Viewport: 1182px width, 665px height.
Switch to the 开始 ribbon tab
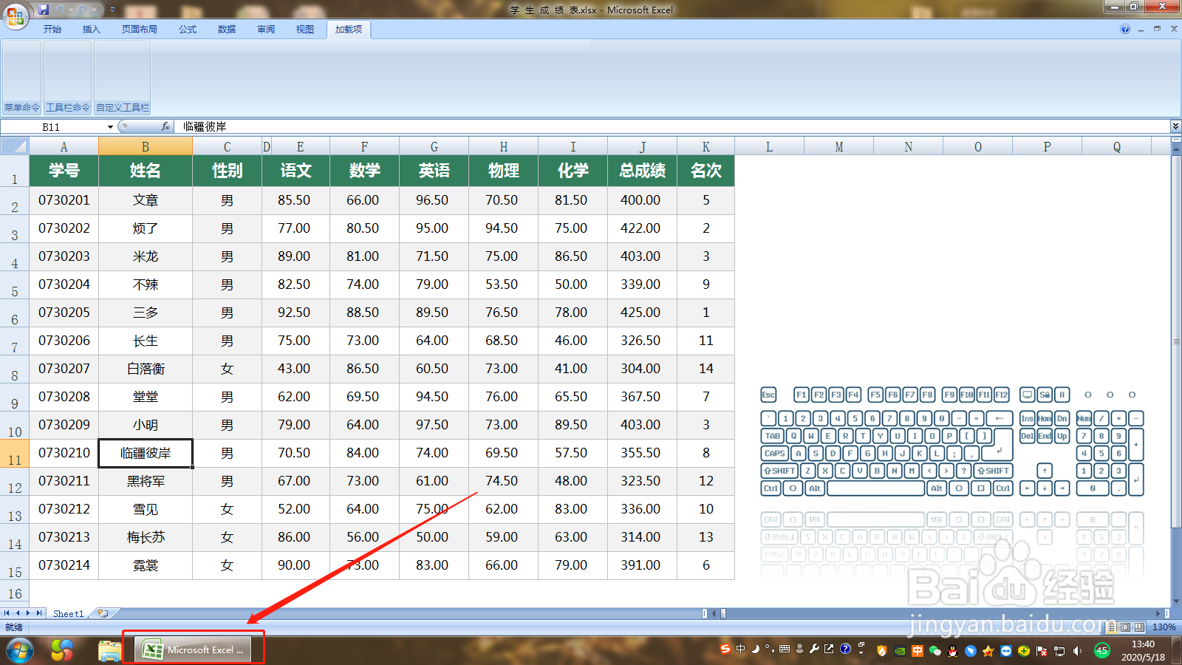point(52,30)
